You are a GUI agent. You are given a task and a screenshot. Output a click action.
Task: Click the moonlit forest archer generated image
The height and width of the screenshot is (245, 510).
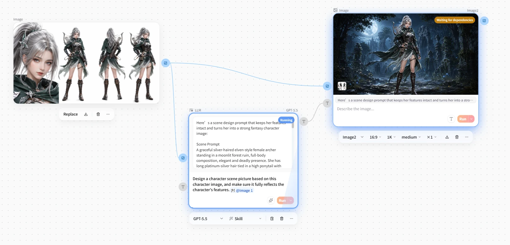point(406,54)
